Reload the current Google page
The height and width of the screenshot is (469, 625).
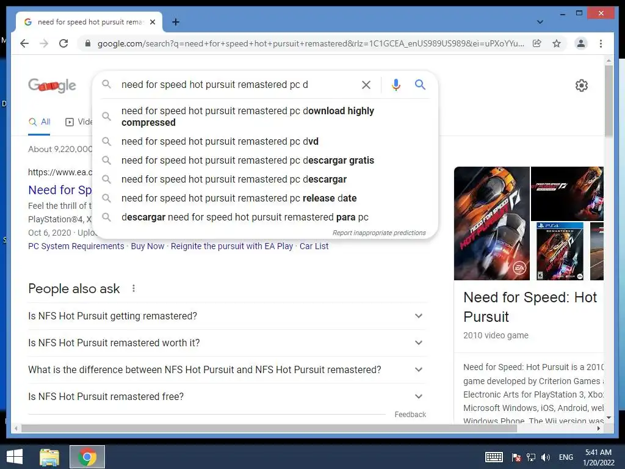click(x=63, y=43)
